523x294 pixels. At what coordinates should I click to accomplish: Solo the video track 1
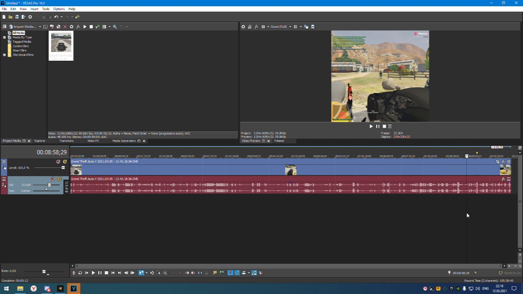pyautogui.click(x=65, y=162)
